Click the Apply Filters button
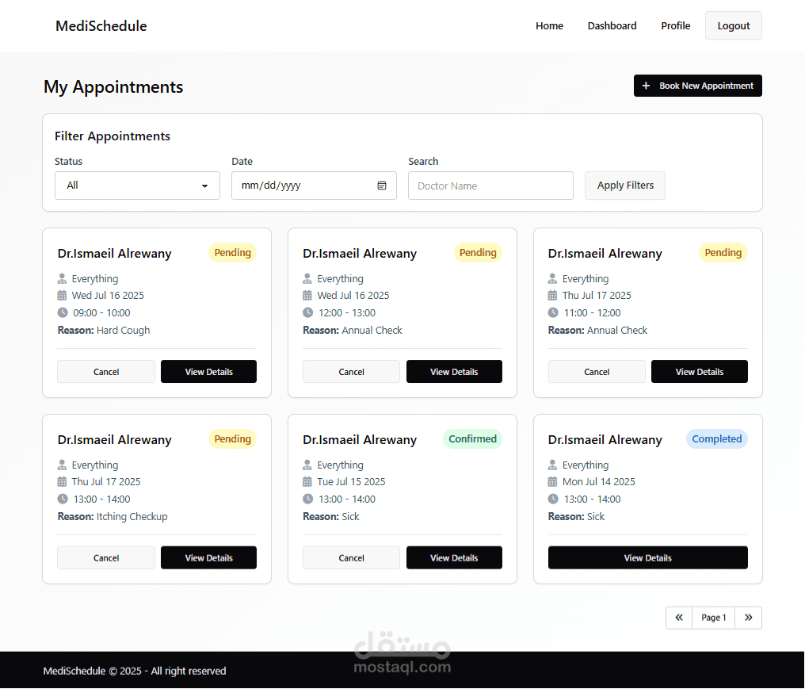805x689 pixels. pos(624,186)
